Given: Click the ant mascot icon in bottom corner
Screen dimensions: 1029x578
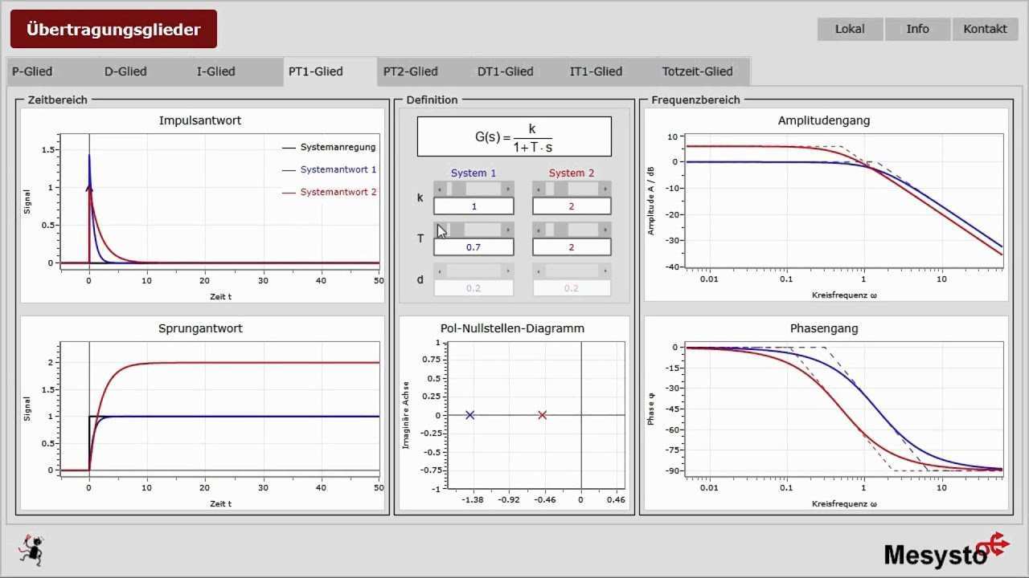Looking at the screenshot, I should click(x=31, y=549).
